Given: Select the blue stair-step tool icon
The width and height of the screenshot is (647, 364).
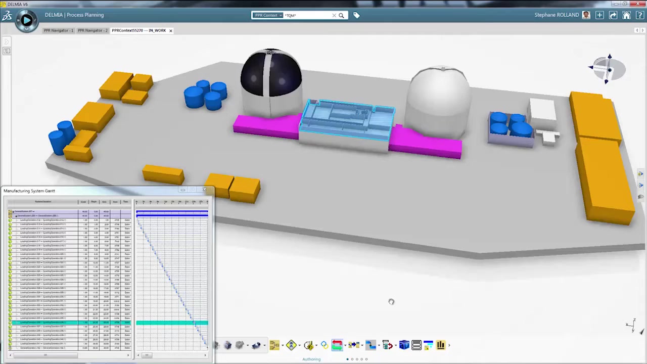Looking at the screenshot, I should point(371,345).
